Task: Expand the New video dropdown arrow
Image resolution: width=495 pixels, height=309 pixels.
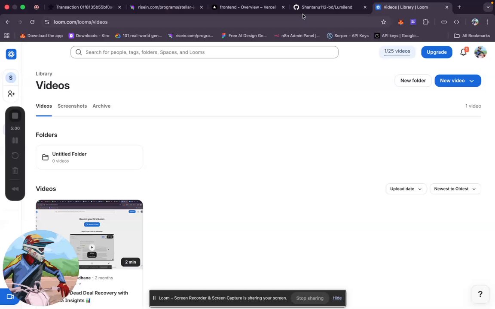Action: tap(472, 81)
